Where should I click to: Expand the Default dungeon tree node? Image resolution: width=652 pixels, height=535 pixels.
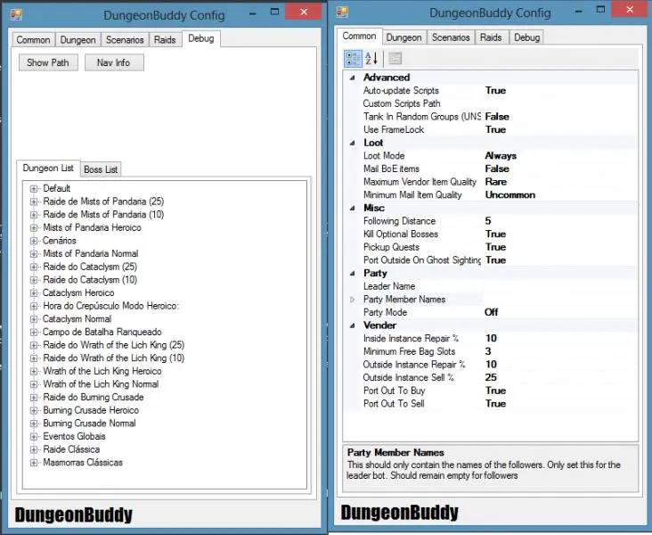[34, 188]
